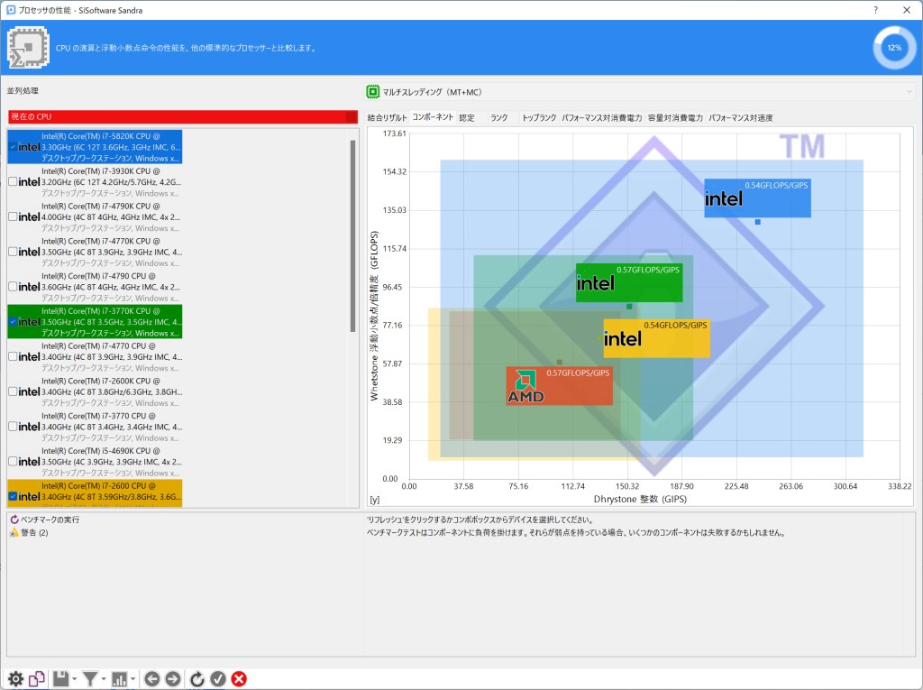Uncheck the Core i7-3770K checkbox
Screen dimensions: 923x690
(13, 322)
